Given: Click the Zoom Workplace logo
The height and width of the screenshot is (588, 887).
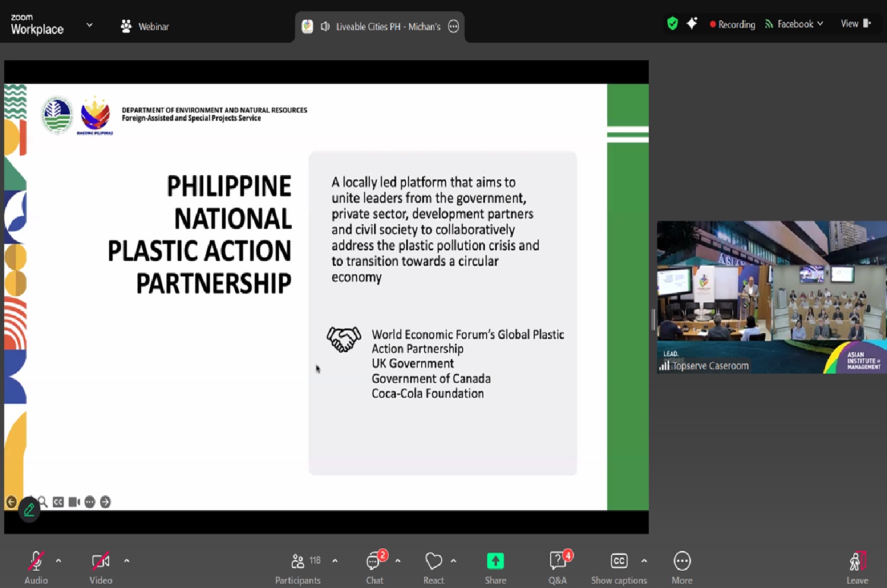Looking at the screenshot, I should click(x=37, y=25).
